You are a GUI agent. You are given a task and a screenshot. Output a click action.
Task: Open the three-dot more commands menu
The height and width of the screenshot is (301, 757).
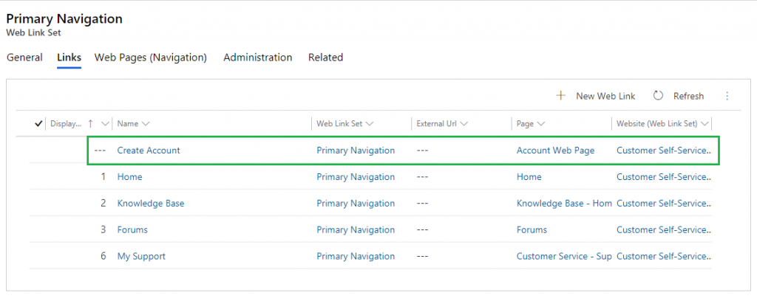click(x=727, y=96)
